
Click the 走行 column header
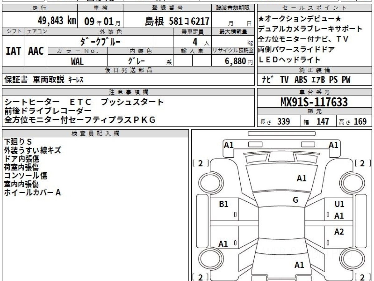(39, 8)
